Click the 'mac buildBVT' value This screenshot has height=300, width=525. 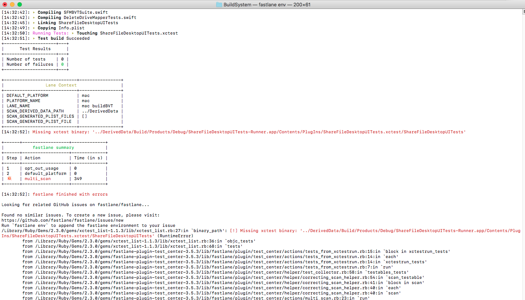(x=98, y=106)
